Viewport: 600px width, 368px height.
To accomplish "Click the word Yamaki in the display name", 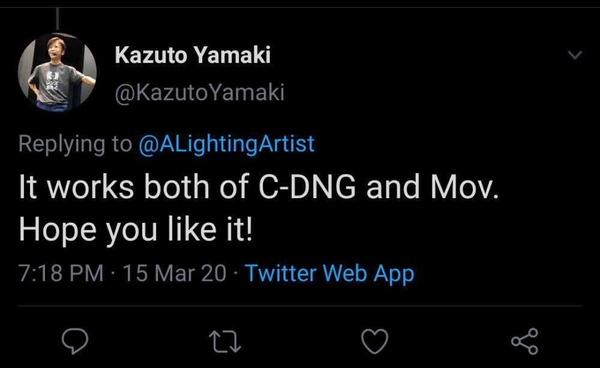I will (232, 55).
